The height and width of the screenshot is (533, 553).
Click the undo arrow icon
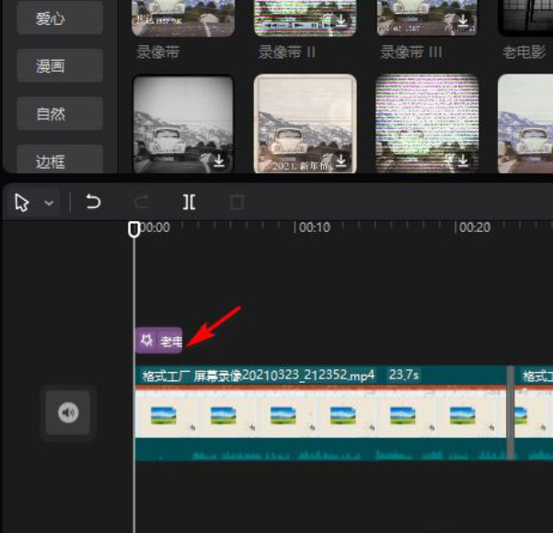point(93,203)
